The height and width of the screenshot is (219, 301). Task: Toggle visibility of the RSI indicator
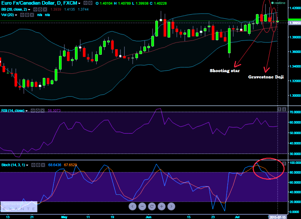pos(33,111)
